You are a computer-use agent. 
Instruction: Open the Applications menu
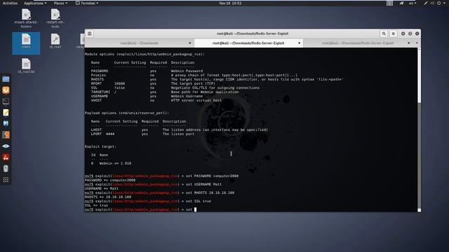point(35,3)
